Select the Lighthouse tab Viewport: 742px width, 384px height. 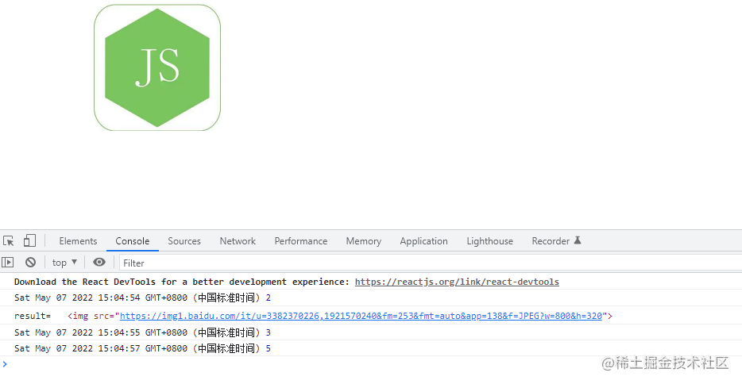489,241
